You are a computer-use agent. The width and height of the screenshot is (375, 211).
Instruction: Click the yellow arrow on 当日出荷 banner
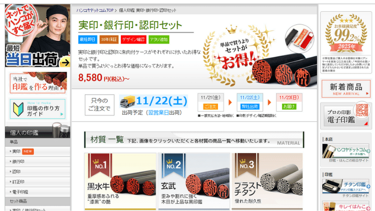[64, 62]
